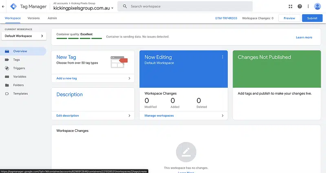Click the Description card heading
Image resolution: width=326 pixels, height=173 pixels.
click(69, 95)
